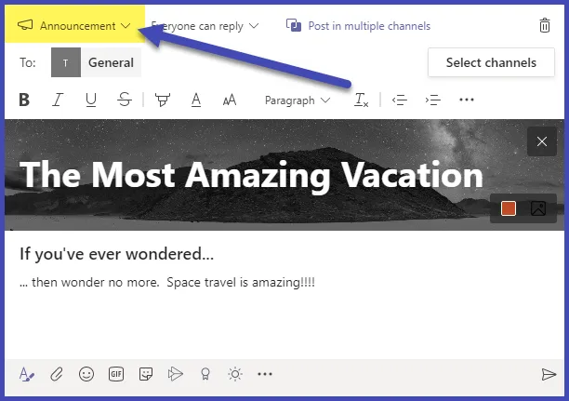The width and height of the screenshot is (569, 401).
Task: Send the announcement post
Action: (549, 374)
